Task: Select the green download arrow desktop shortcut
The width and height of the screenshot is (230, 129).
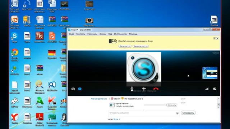Action: coord(14,70)
